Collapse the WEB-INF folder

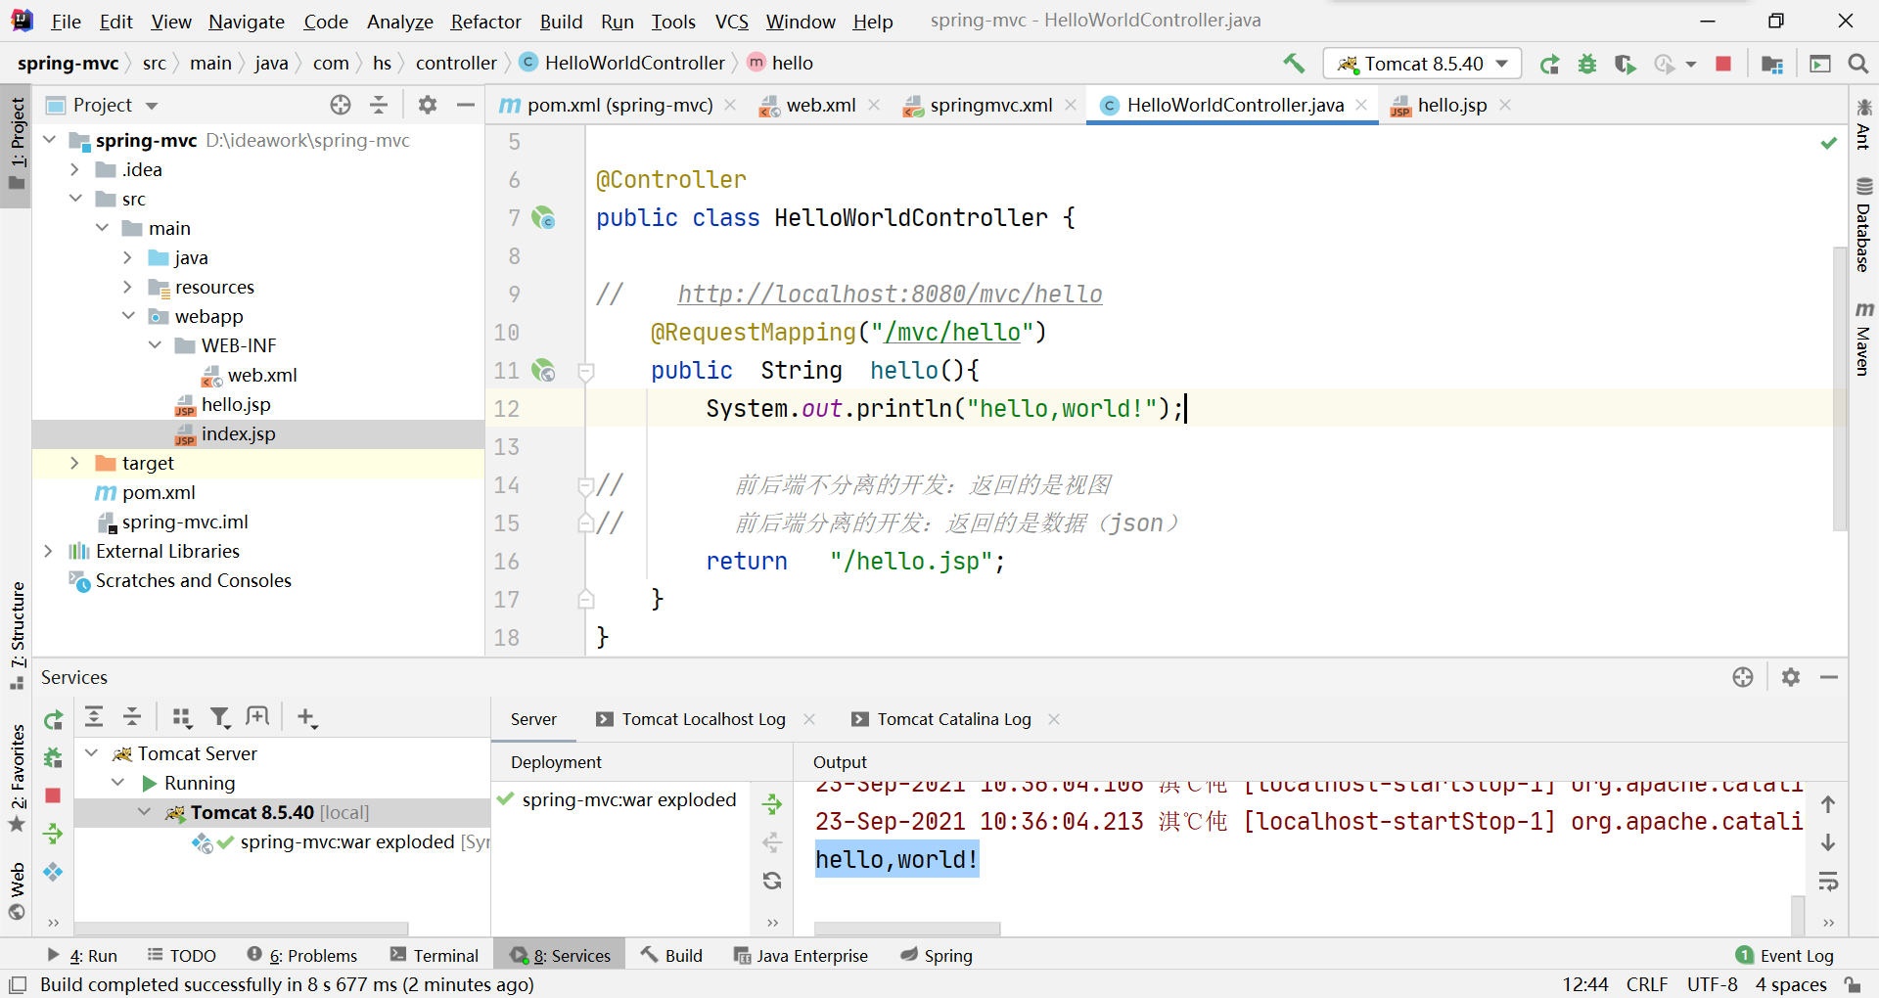(x=155, y=345)
